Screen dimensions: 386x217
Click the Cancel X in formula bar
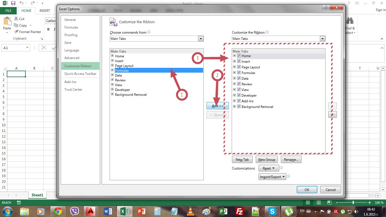[44, 48]
